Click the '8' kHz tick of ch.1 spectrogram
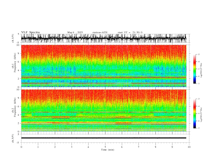213x165 pixels. (x=19, y=53)
